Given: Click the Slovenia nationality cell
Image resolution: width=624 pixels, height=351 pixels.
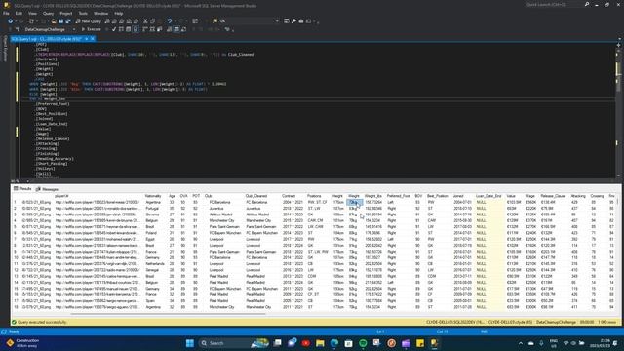Looking at the screenshot, I should coord(152,214).
